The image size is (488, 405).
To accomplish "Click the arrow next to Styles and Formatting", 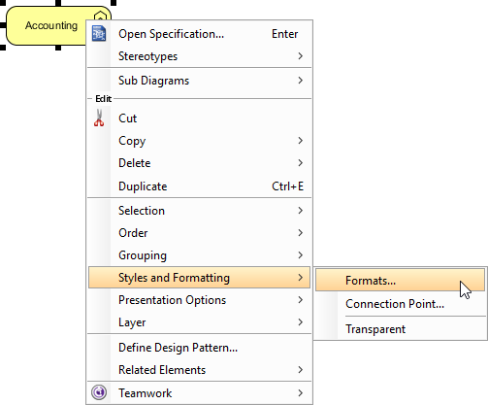I will point(301,278).
